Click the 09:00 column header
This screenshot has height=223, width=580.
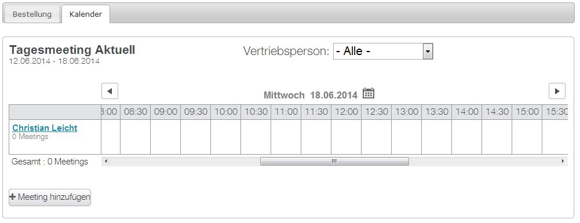tap(165, 112)
